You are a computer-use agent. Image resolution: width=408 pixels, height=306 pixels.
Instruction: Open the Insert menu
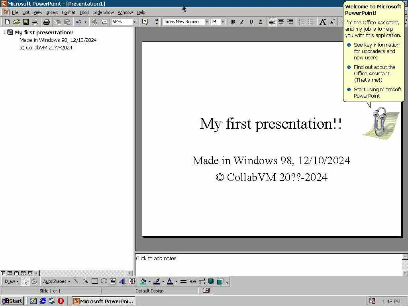tap(52, 12)
